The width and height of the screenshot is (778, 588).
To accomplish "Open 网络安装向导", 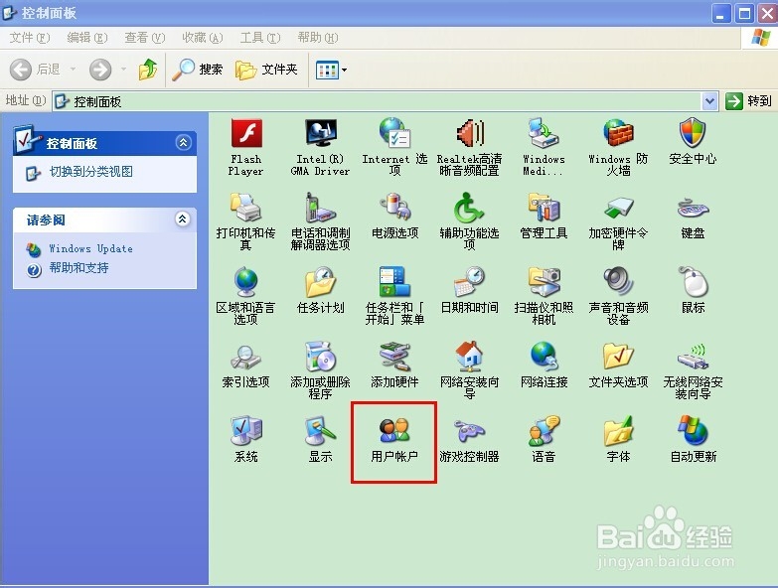I will [469, 370].
